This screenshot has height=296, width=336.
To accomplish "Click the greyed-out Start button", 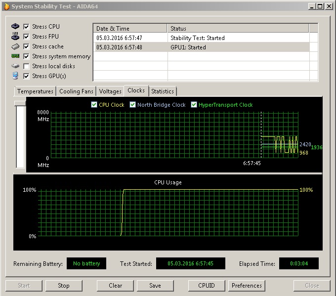I will coord(24,286).
